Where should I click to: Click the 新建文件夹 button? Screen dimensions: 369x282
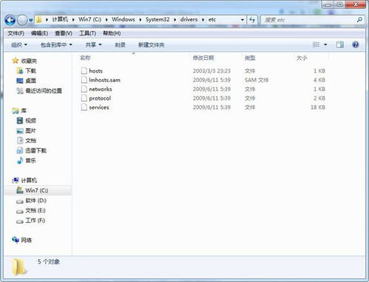[x=151, y=44]
